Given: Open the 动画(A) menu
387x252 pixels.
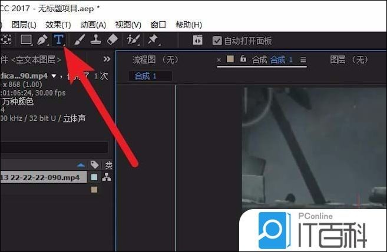Looking at the screenshot, I should click(93, 25).
